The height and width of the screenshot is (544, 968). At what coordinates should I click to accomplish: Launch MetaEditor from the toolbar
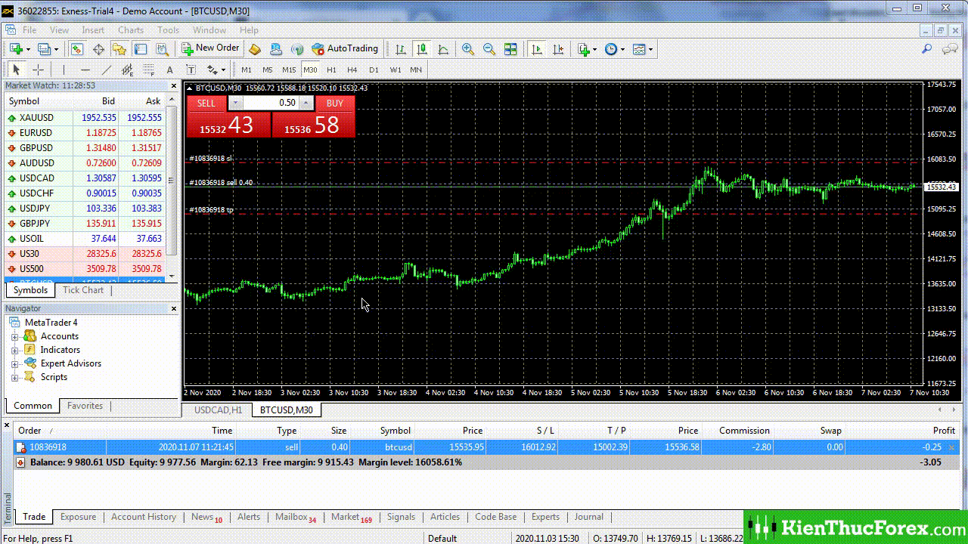(x=255, y=49)
